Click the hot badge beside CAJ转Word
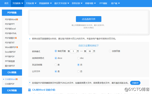 (x=17, y=79)
